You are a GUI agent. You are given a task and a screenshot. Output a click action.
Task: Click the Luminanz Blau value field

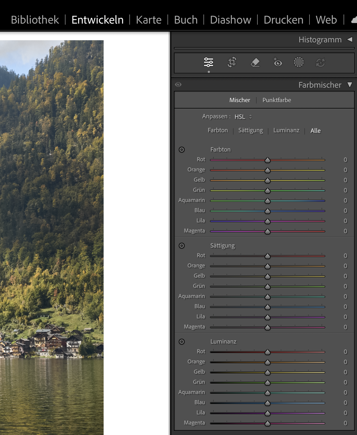(x=345, y=403)
